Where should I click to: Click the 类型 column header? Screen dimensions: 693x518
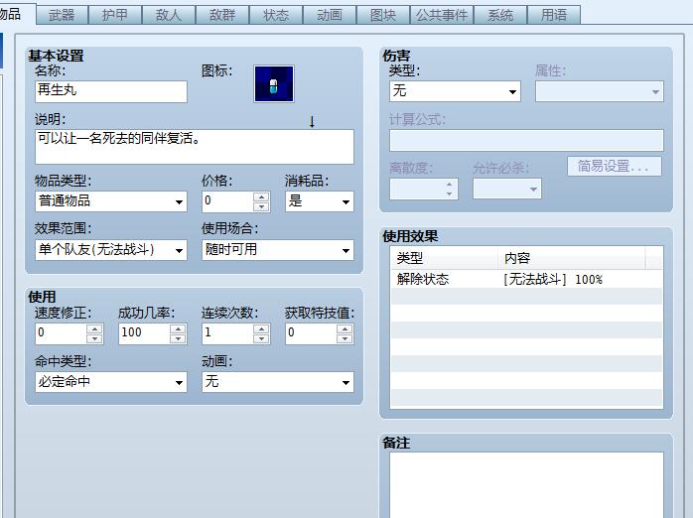[x=445, y=258]
